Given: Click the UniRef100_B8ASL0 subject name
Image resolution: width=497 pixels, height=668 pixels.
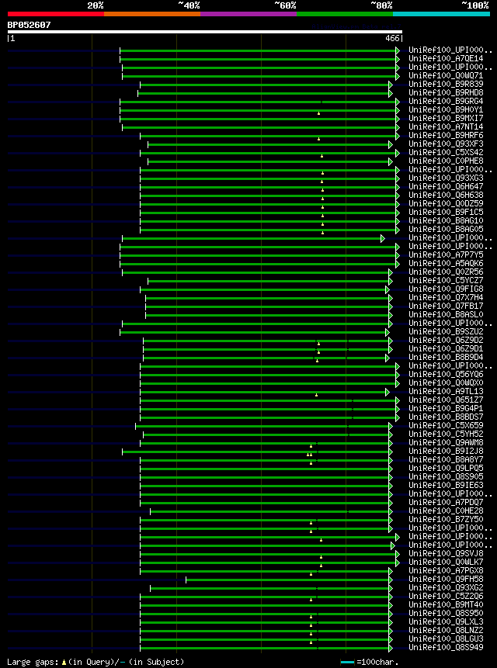Looking at the screenshot, I should click(446, 314).
